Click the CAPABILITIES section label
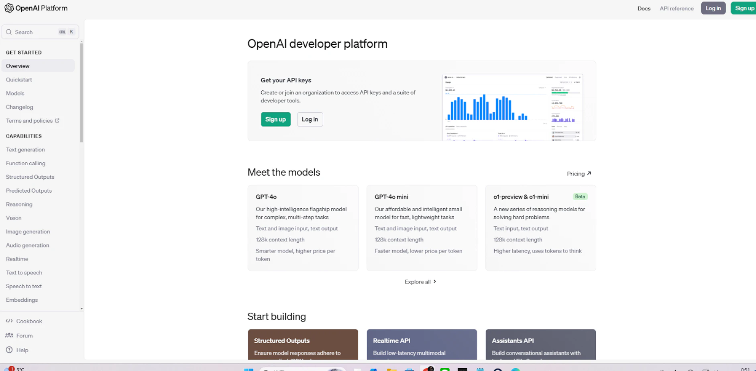The image size is (756, 371). pos(24,136)
